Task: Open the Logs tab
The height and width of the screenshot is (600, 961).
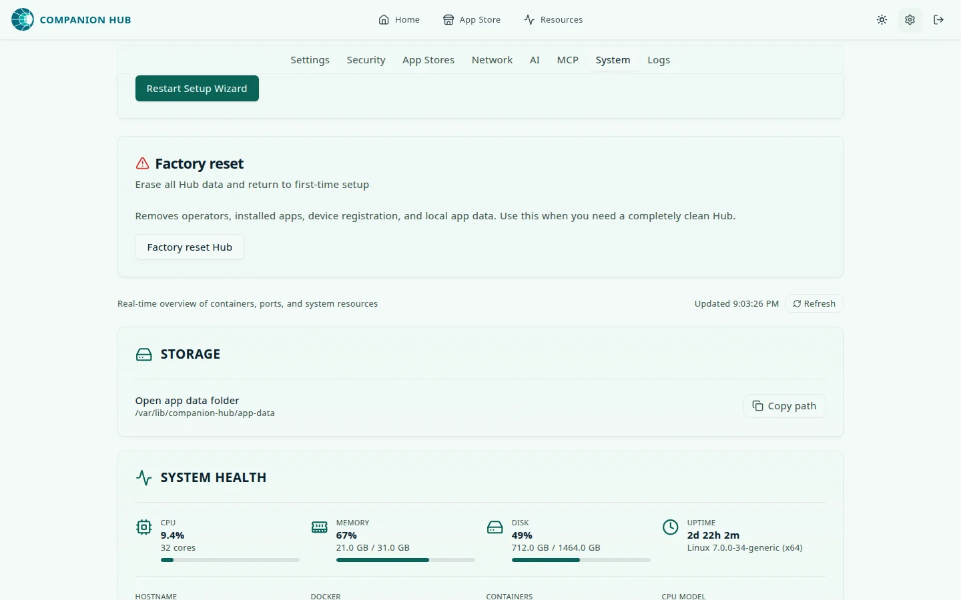Action: 659,60
